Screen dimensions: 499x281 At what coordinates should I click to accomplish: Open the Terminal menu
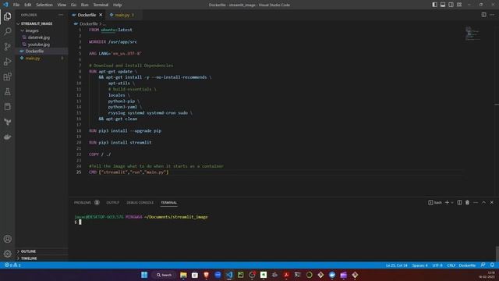(101, 5)
